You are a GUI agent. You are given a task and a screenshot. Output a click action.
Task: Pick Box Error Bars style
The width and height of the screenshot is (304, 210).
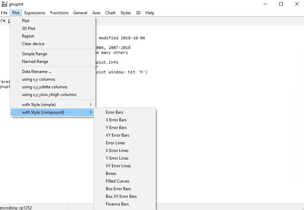(x=125, y=189)
